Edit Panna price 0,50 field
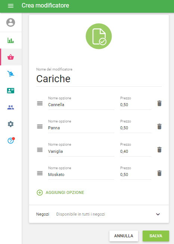Screen dimensions: 174x244 point(136,128)
